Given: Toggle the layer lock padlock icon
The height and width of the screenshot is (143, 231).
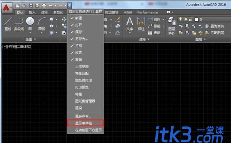Looking at the screenshot, I should 191,19.
